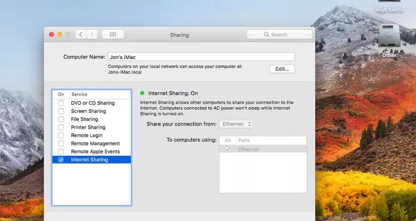Click the Ports column header
Image resolution: width=416 pixels, height=221 pixels.
244,140
